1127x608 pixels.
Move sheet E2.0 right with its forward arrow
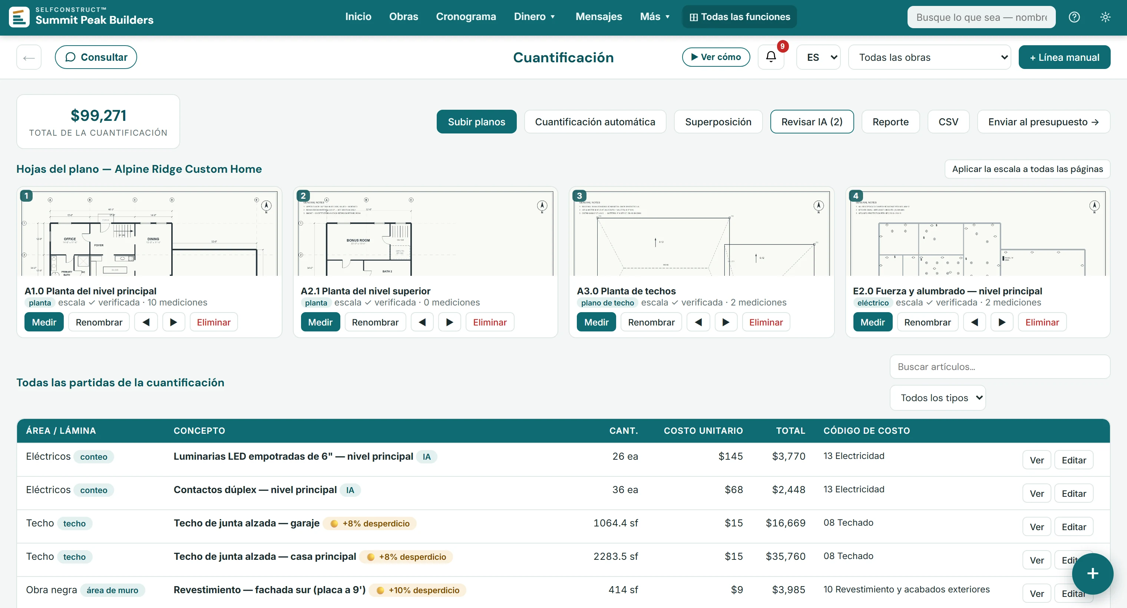pyautogui.click(x=1002, y=322)
